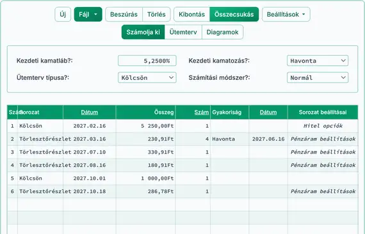The height and width of the screenshot is (234, 365).
Task: Open the Beállítások dropdown
Action: [286, 15]
